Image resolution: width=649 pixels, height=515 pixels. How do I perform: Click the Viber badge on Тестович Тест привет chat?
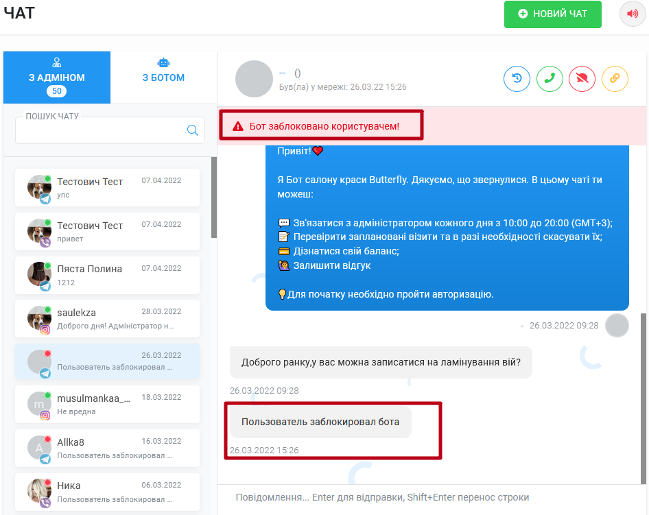pyautogui.click(x=45, y=242)
